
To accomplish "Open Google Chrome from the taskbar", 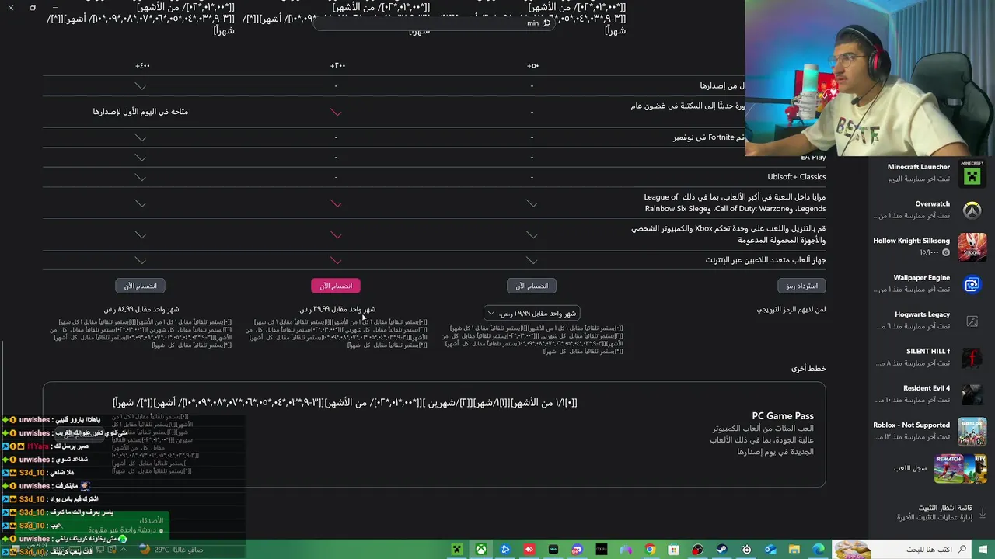I will (650, 550).
